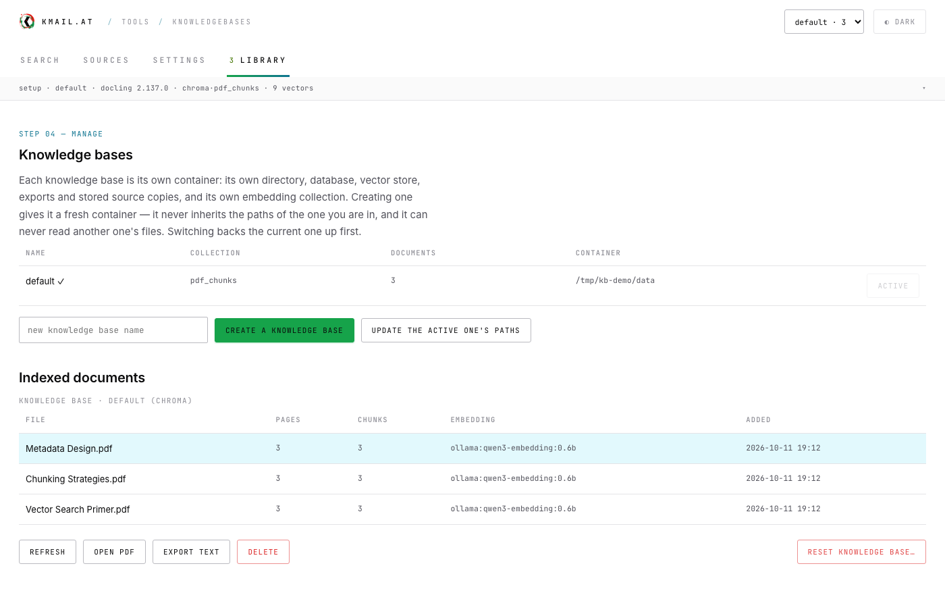
Task: Switch to the SOURCES tab
Action: (x=106, y=60)
